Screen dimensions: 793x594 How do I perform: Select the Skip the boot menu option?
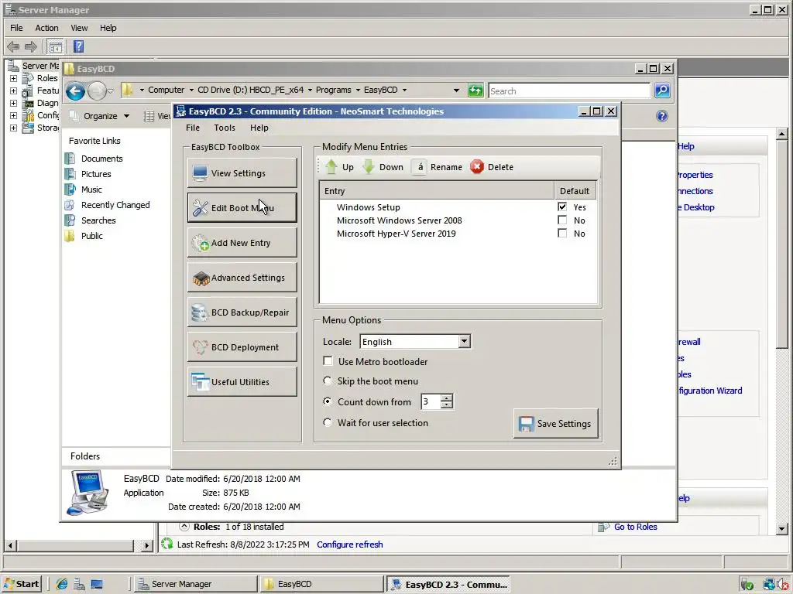pos(328,381)
